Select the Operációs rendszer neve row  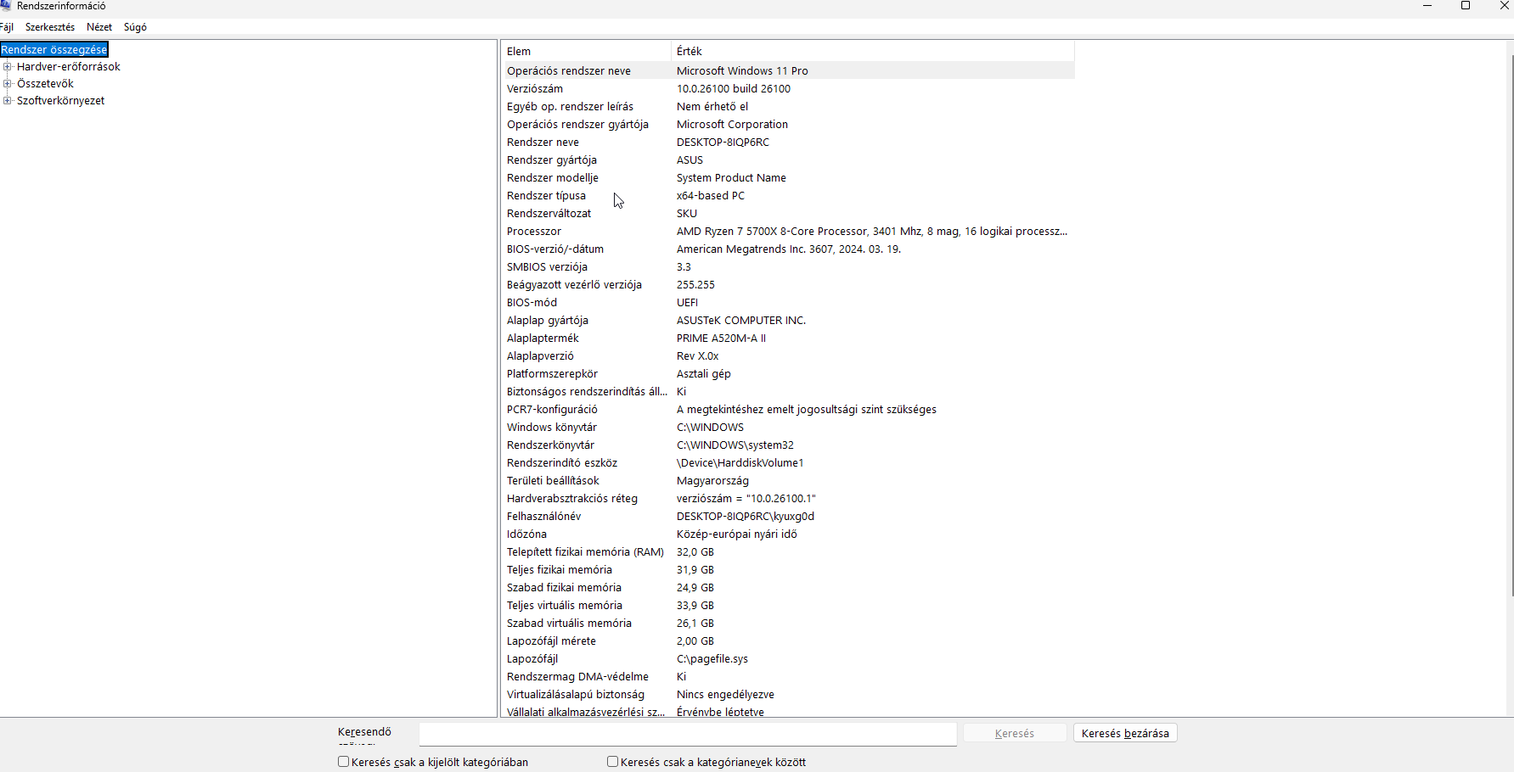point(788,71)
